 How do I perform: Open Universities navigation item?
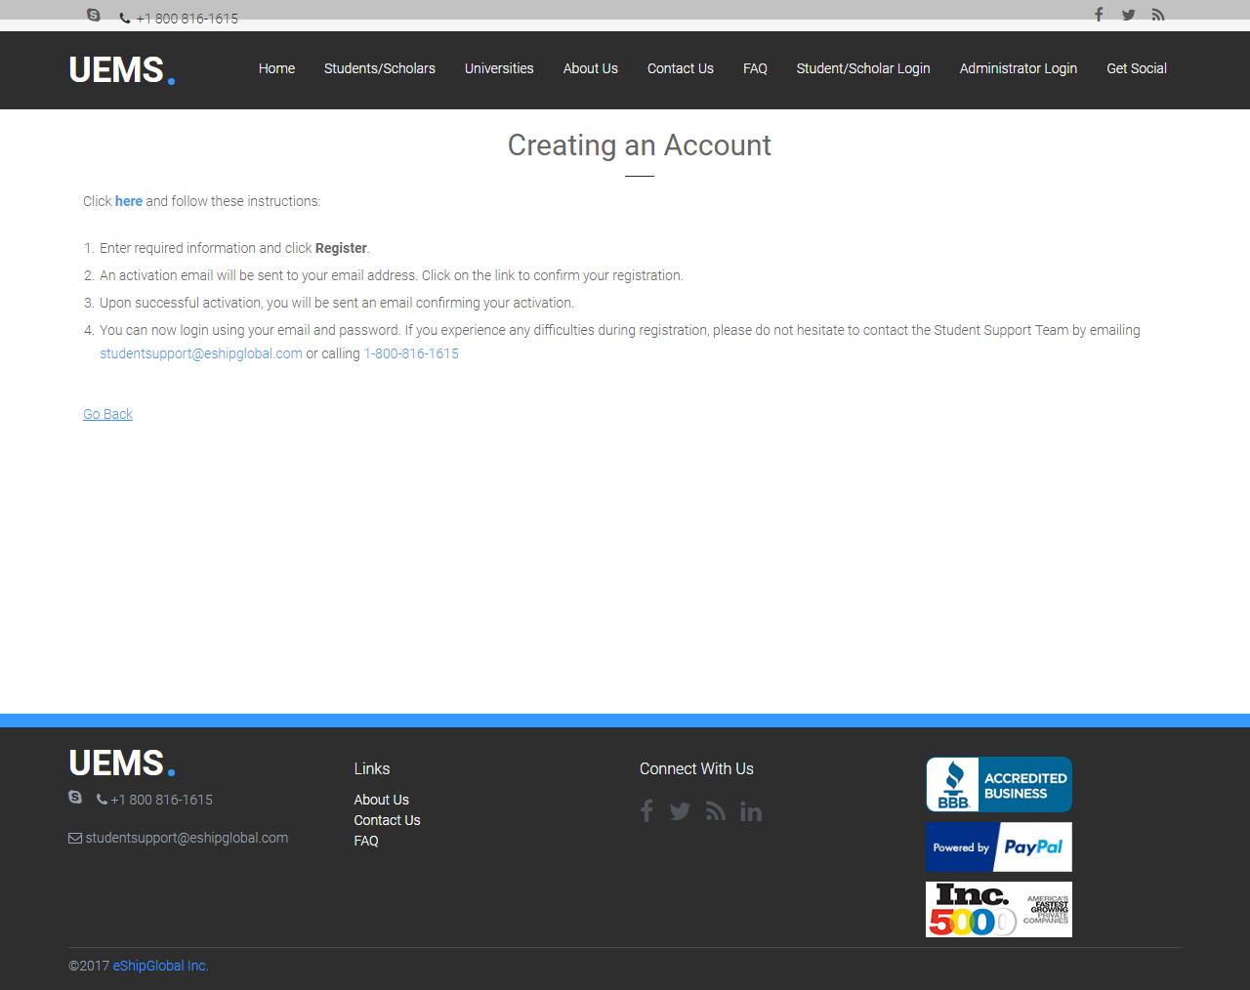coord(499,68)
